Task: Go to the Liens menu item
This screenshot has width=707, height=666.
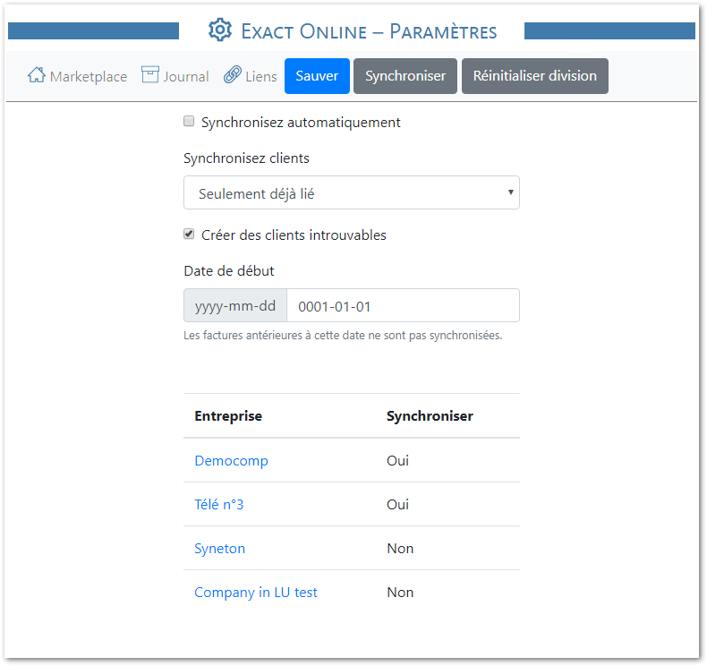Action: tap(251, 76)
